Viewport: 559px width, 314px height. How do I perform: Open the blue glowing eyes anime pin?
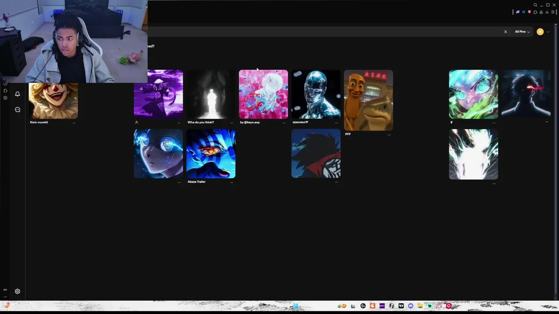pyautogui.click(x=159, y=154)
